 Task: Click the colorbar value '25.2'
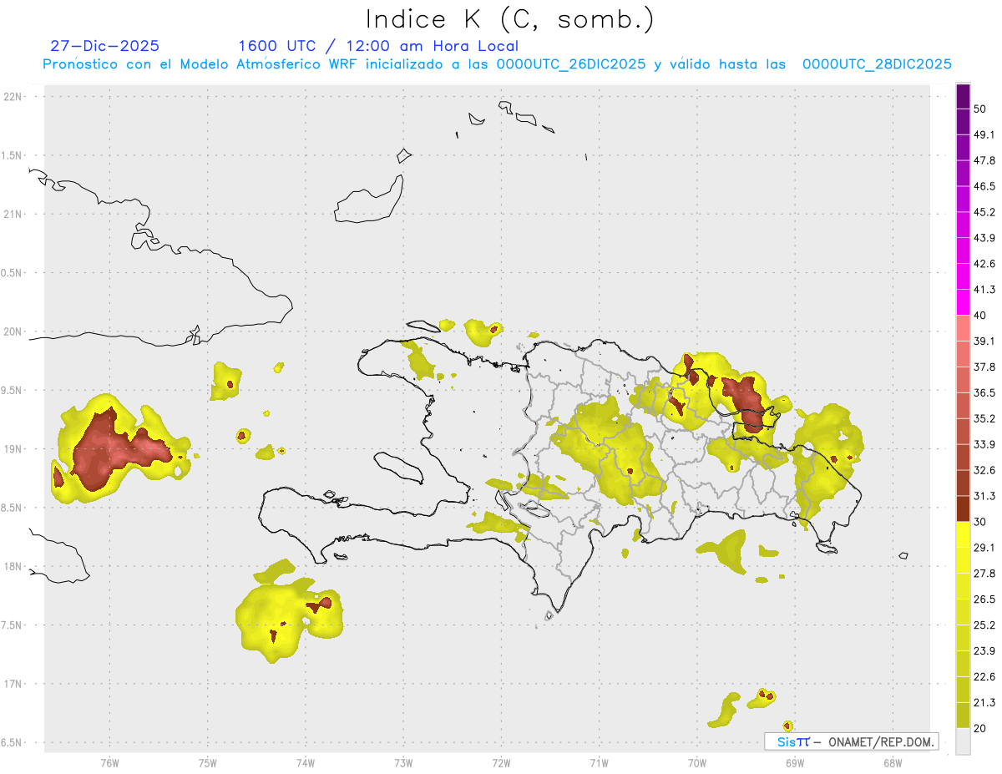point(984,625)
